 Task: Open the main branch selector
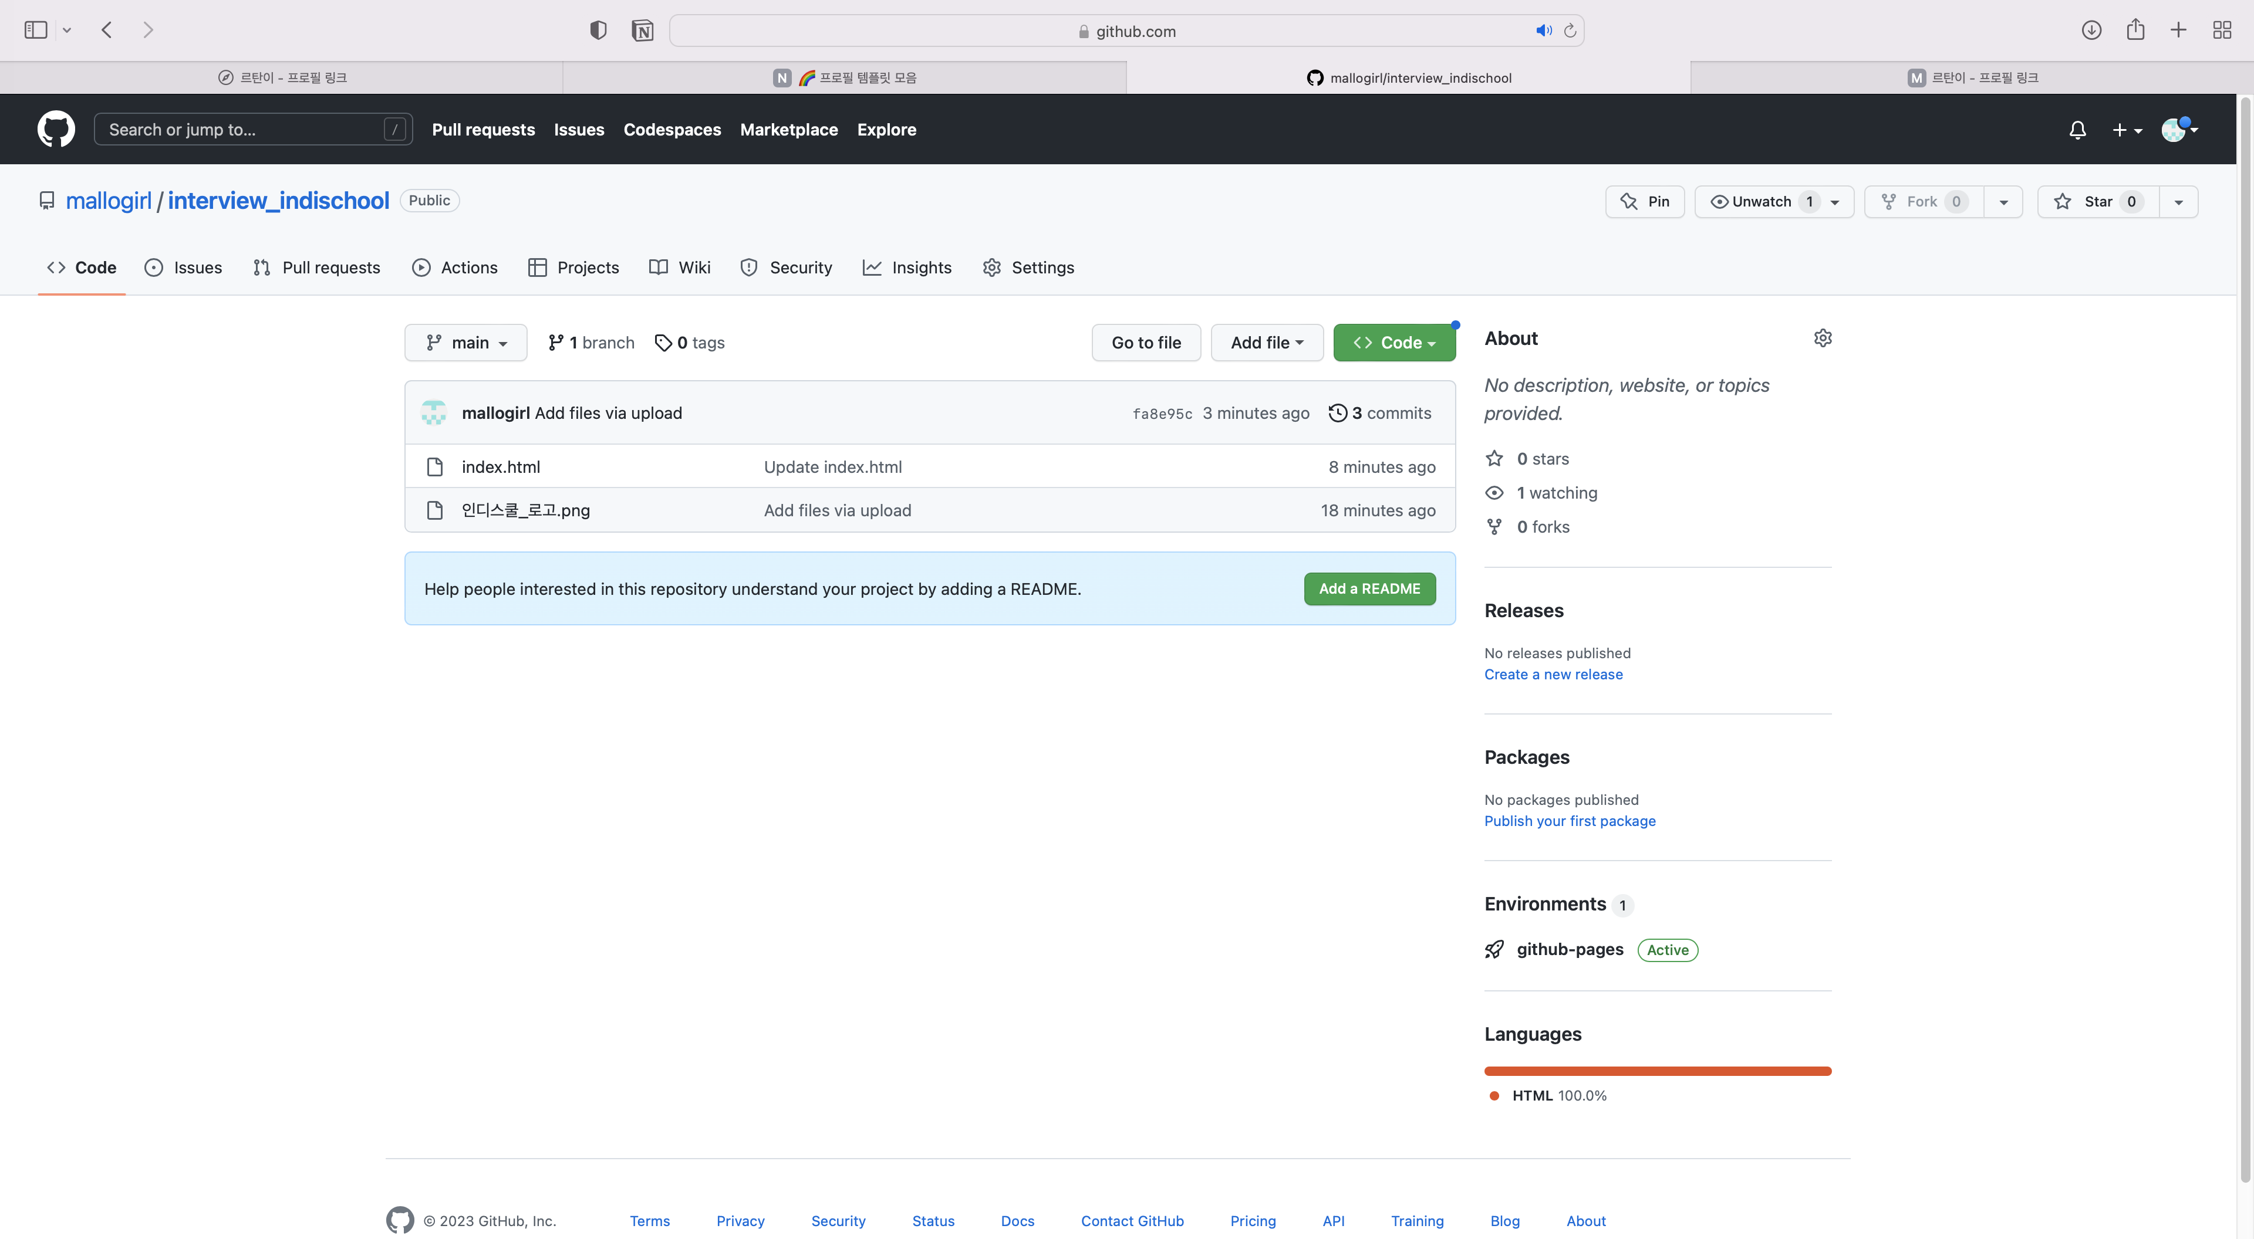coord(465,343)
